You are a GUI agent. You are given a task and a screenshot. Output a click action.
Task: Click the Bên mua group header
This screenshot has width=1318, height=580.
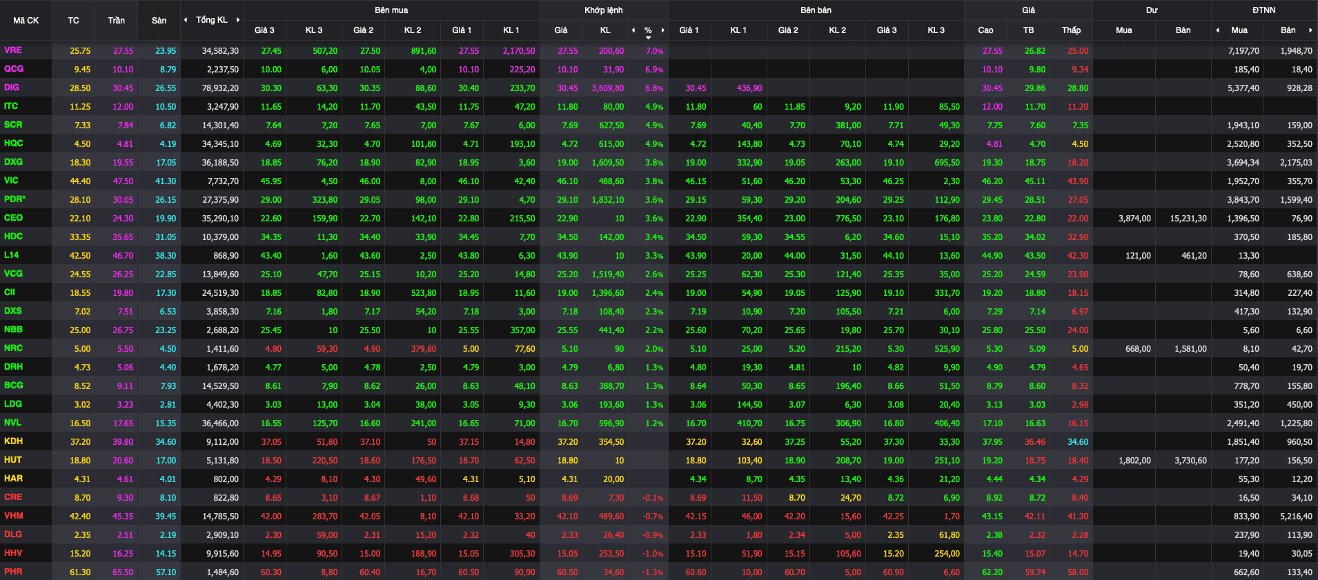coord(391,10)
